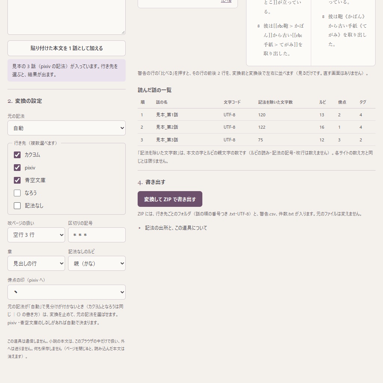Click the 文字コード column header

click(232, 102)
